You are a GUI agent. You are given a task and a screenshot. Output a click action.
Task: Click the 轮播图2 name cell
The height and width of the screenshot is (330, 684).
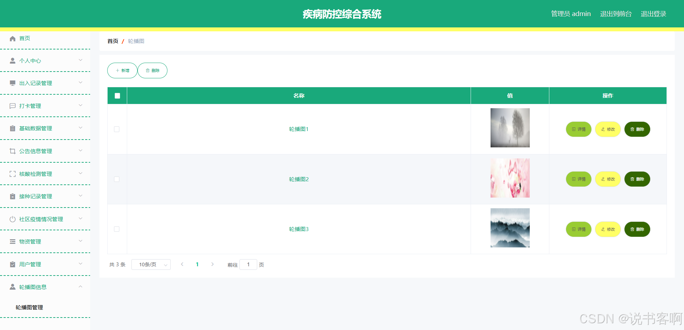click(x=299, y=179)
